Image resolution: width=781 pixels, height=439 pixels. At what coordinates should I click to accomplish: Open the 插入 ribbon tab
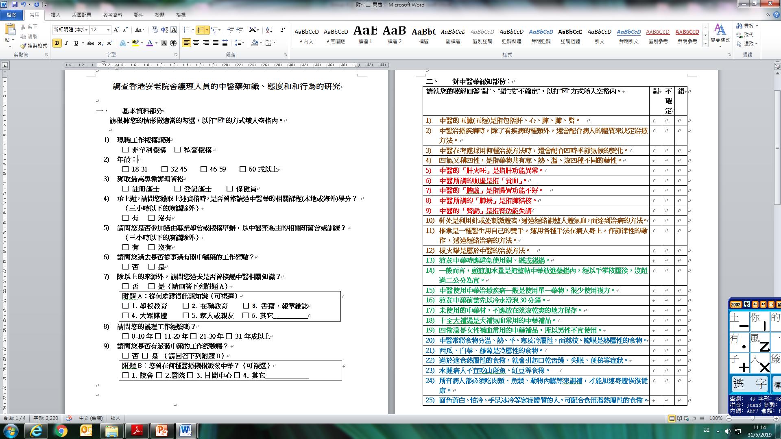55,15
